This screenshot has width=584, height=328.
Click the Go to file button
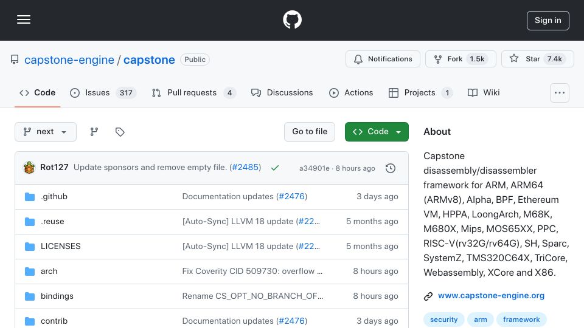click(310, 132)
